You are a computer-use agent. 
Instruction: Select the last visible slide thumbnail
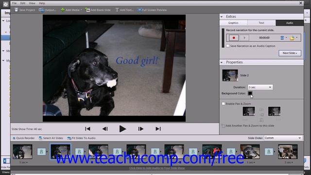pos(288,152)
